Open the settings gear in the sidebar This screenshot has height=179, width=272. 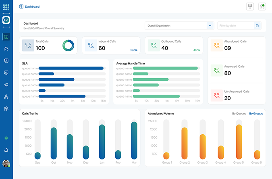(6, 109)
